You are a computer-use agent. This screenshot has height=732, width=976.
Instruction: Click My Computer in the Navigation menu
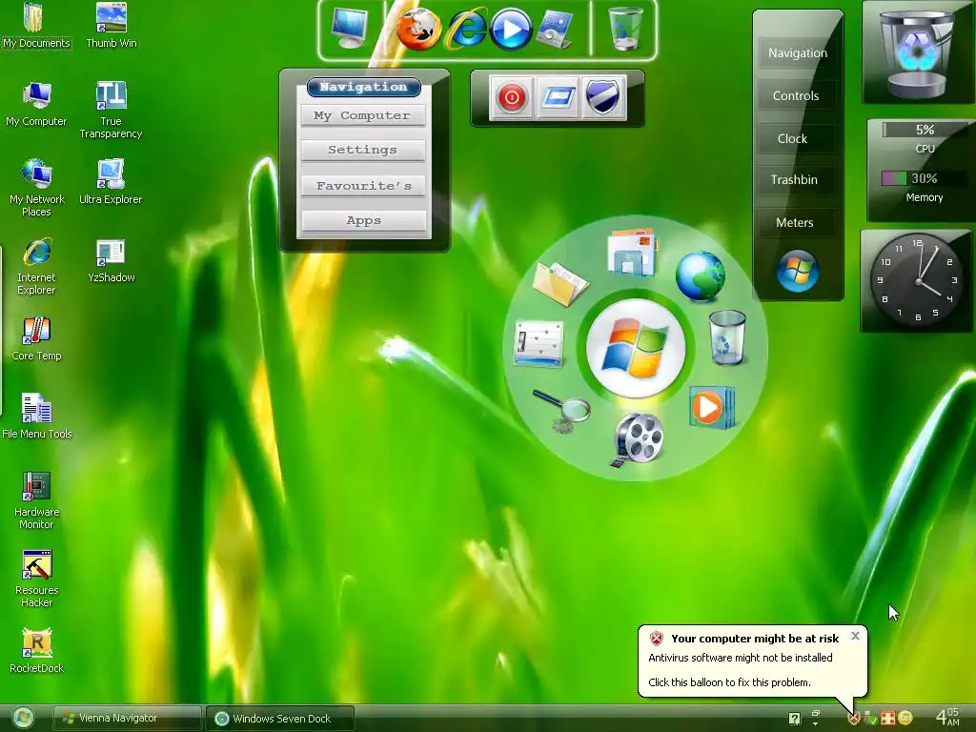pos(362,115)
